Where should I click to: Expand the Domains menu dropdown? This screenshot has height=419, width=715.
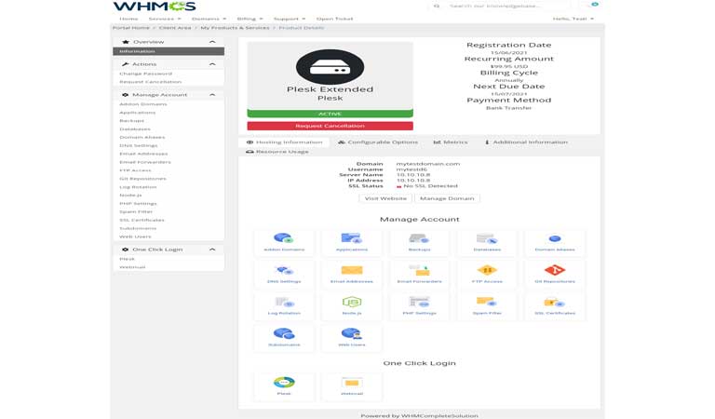tap(209, 19)
